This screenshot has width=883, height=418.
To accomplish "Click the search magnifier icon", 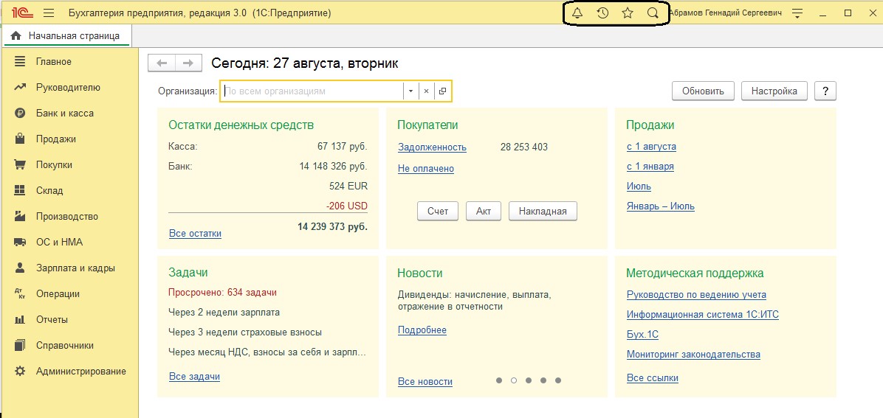I will tap(653, 13).
